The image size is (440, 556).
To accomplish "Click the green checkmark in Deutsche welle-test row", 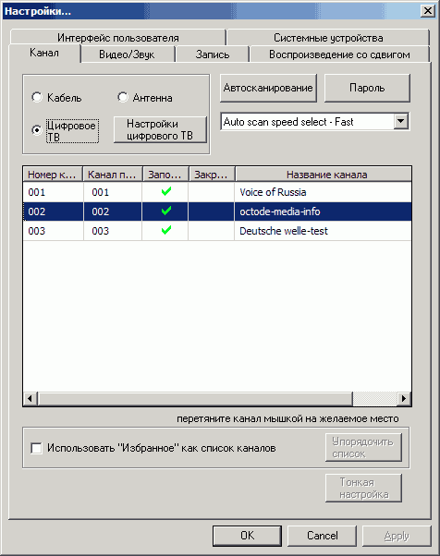I will (x=166, y=231).
